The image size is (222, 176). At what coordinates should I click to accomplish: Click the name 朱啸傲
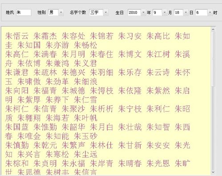(29, 82)
